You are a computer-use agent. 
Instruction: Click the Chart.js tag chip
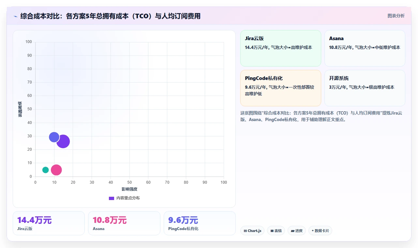point(252,231)
